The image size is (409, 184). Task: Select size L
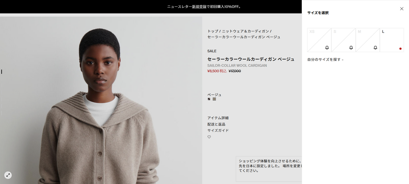pos(392,40)
